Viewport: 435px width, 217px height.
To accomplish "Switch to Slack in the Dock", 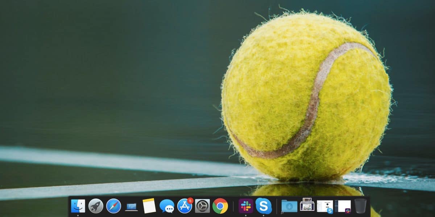I will [x=246, y=206].
